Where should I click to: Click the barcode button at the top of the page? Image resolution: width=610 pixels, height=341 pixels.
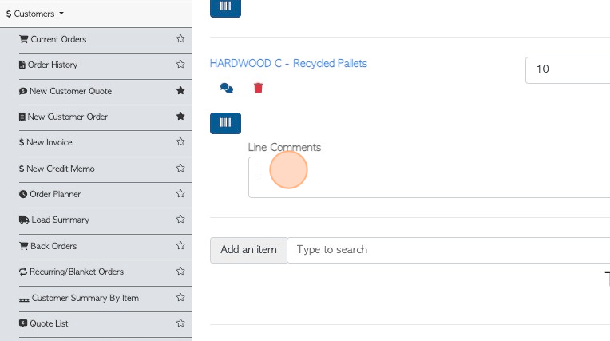pyautogui.click(x=226, y=7)
